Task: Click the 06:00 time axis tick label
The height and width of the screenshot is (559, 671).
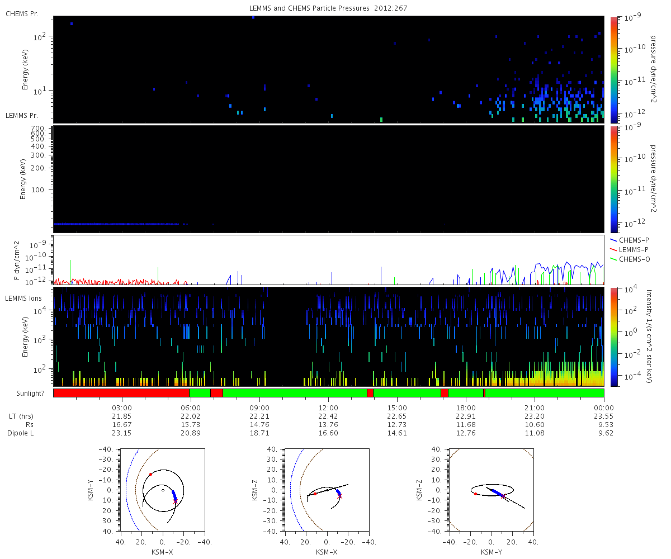Action: pos(190,408)
